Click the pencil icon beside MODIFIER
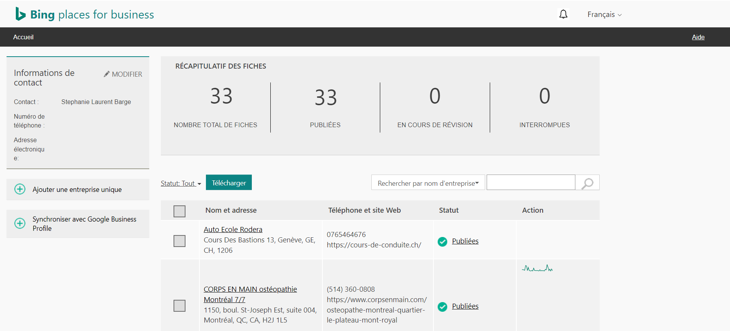 pos(106,74)
